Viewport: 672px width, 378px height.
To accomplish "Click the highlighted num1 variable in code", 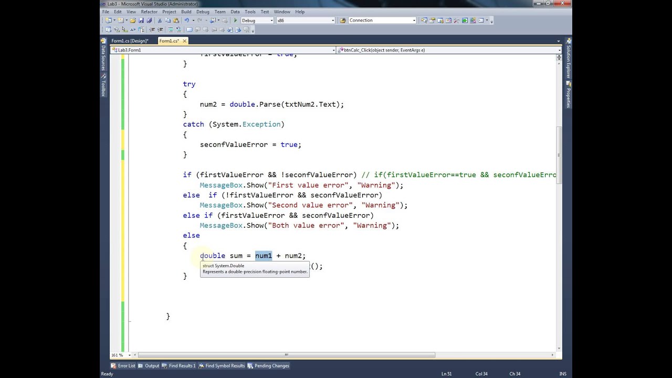I will click(x=264, y=256).
